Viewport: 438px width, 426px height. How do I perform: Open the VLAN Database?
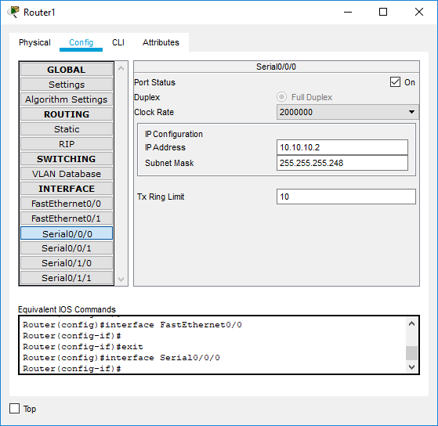[x=67, y=174]
